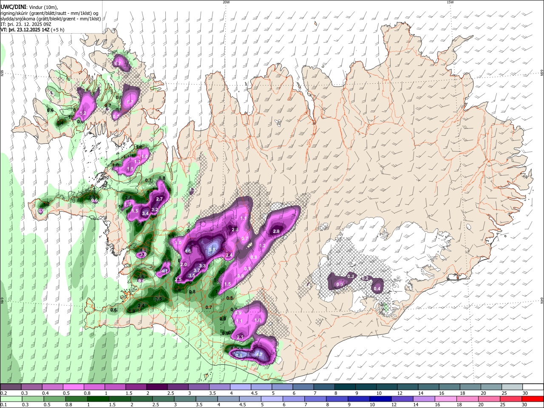The image size is (544, 408).
Task: Click the pale green 0.1–0.3 rain legend swatch
Action: coord(11,399)
